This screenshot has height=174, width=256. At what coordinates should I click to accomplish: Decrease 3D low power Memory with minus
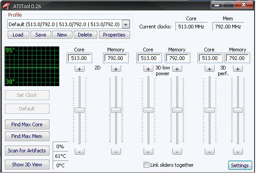[177, 152]
